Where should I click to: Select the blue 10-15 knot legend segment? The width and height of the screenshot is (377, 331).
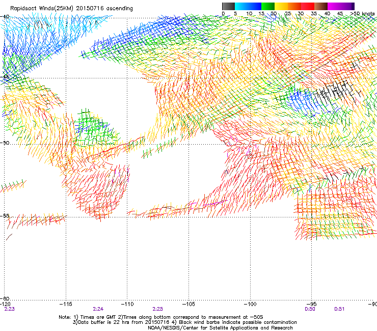click(x=255, y=6)
